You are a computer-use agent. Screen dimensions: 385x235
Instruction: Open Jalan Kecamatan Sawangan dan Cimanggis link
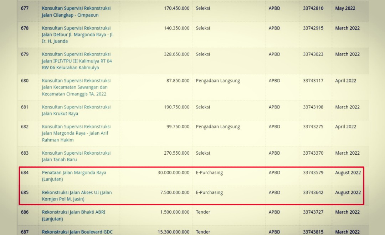point(76,87)
